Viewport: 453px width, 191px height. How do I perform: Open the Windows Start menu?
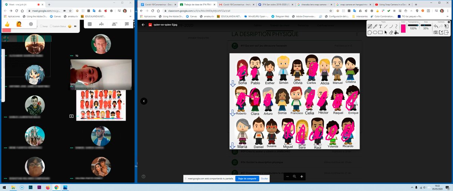click(x=5, y=187)
